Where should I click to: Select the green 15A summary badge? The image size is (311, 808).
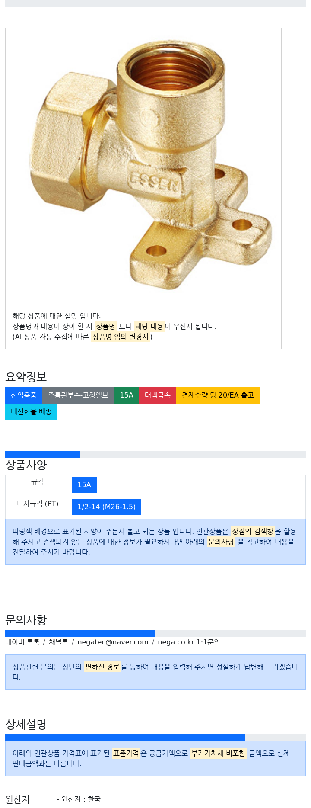[127, 395]
